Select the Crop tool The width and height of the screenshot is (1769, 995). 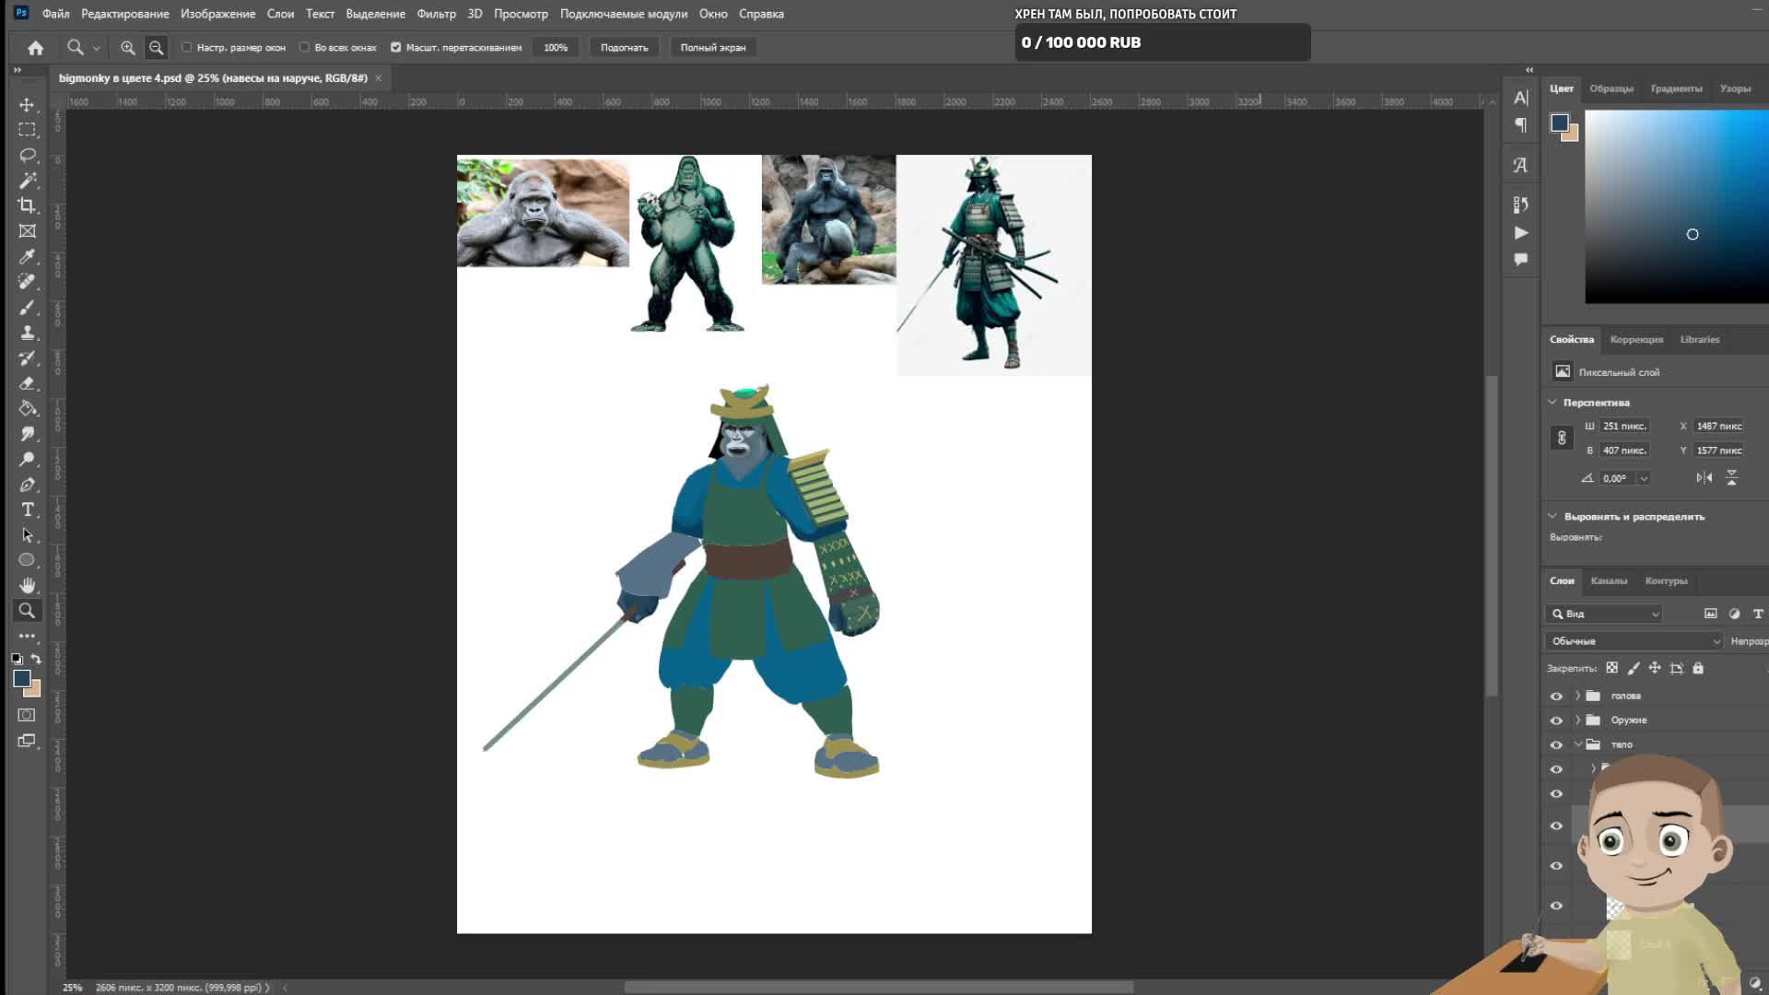(28, 205)
